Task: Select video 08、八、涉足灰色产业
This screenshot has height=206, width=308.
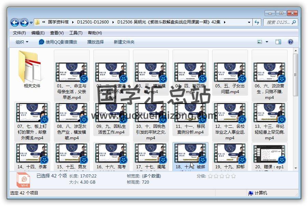Action: 72,121
